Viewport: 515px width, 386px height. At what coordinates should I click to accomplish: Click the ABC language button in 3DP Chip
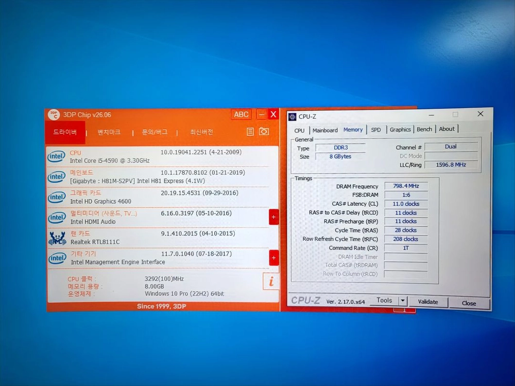coord(241,114)
